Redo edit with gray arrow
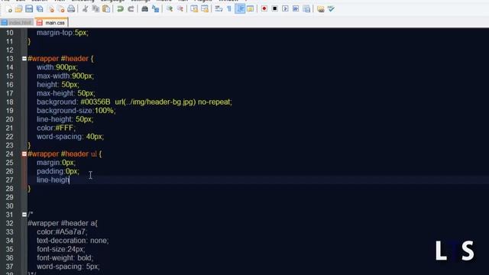The image size is (489, 275). (x=131, y=9)
